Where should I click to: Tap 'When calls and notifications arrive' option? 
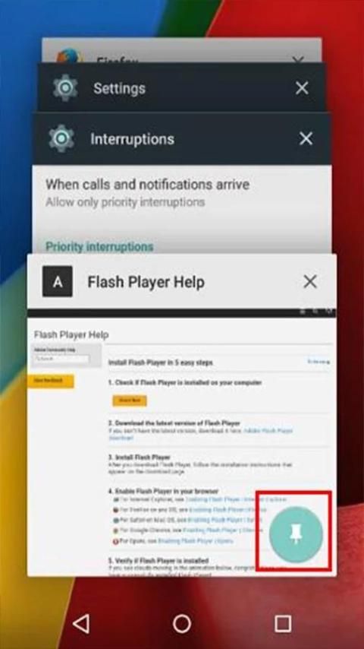coord(148,192)
